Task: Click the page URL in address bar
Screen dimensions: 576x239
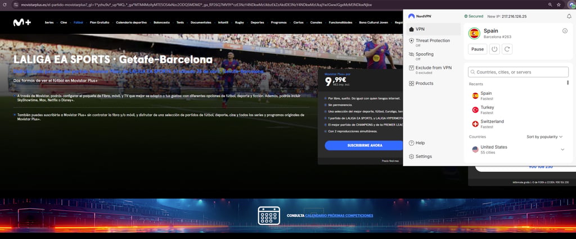Action: click(196, 4)
